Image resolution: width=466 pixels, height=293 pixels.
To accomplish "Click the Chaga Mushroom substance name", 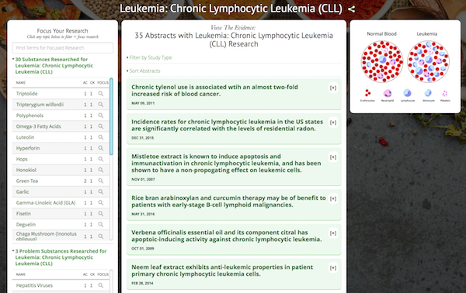I will pos(47,236).
